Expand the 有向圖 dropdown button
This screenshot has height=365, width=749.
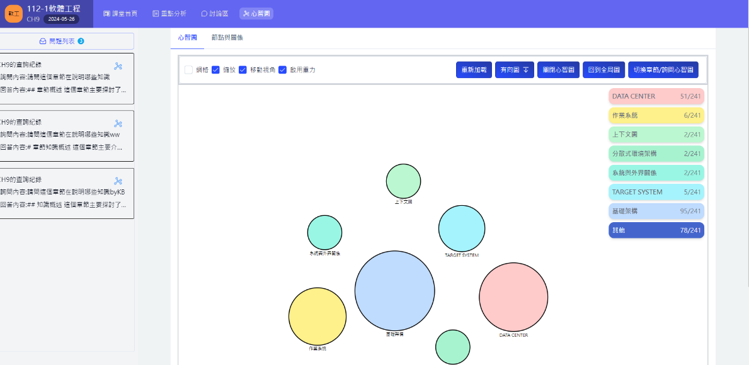tap(514, 70)
